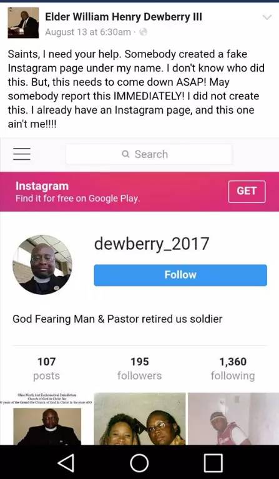Open the first pastor portrait post thumbnail
This screenshot has width=279, height=479.
pos(46,419)
